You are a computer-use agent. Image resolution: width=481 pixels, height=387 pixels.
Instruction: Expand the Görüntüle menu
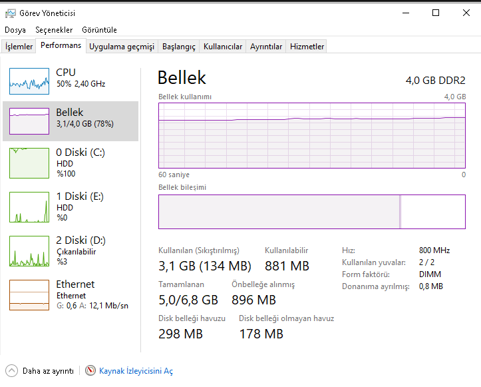coord(99,30)
